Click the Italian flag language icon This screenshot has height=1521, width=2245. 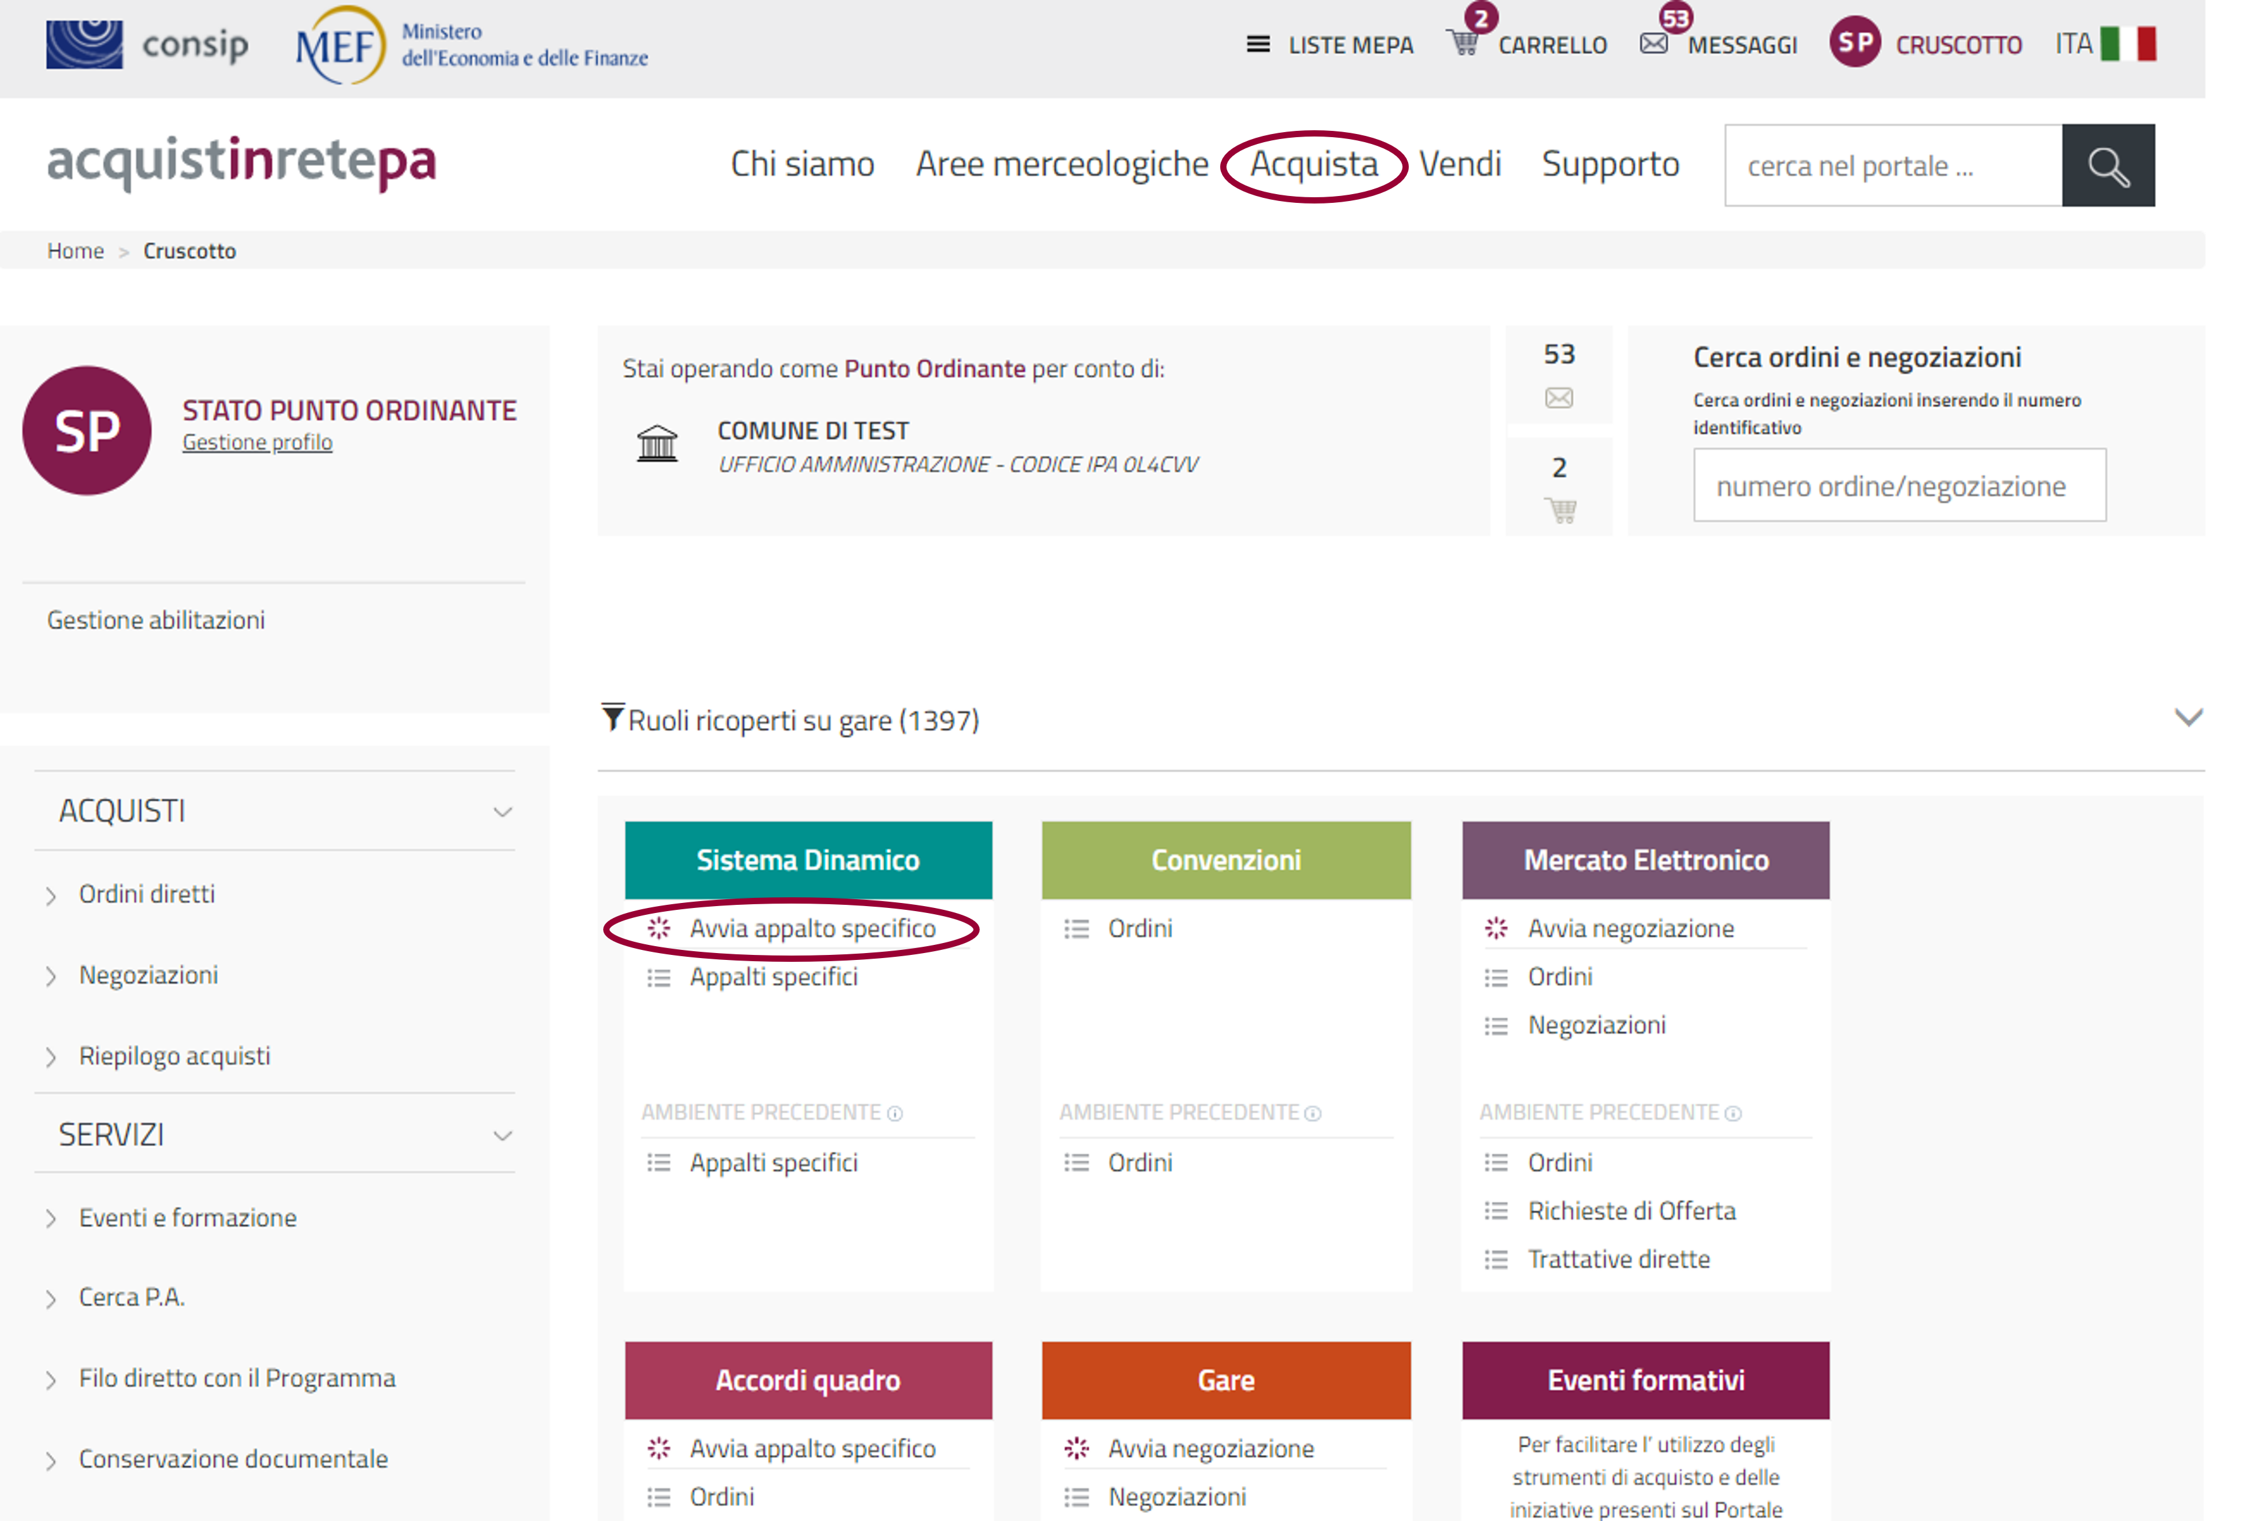point(2127,43)
